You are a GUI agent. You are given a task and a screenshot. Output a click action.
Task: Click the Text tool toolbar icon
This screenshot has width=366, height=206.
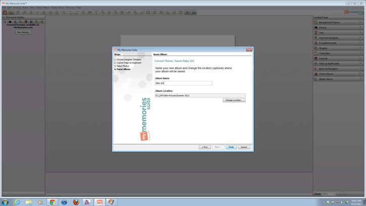(x=96, y=13)
